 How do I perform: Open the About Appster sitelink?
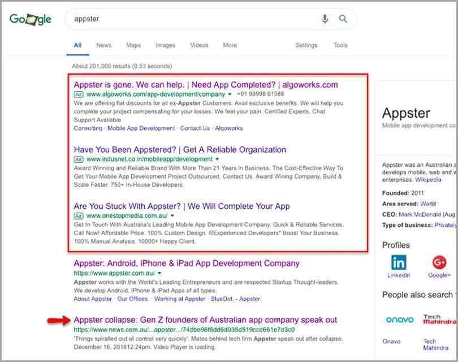pos(93,299)
